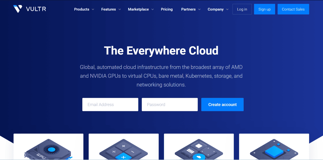323x160 pixels.
Task: Expand the Products dropdown chevron
Action: pyautogui.click(x=93, y=9)
